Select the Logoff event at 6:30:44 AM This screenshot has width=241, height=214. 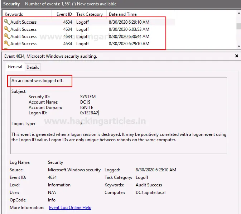(x=89, y=37)
